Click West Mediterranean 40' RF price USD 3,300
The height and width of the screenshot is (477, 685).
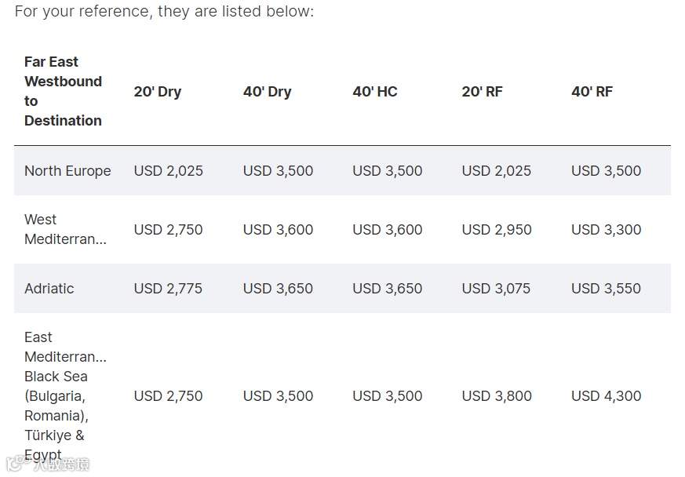606,230
